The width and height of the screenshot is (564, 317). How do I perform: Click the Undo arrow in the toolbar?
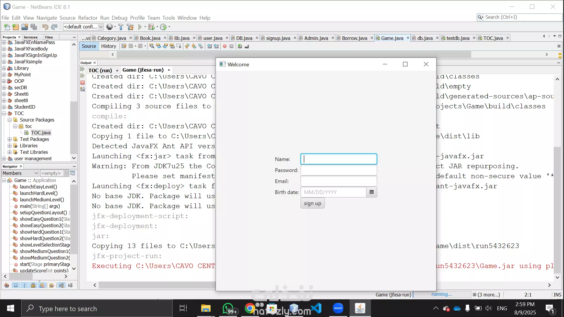point(45,27)
